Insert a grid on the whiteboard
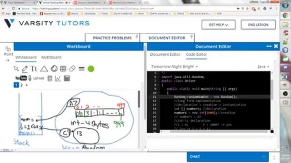Screen dimensions: 291x163 [63, 69]
